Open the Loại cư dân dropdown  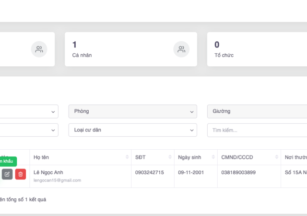(132, 130)
